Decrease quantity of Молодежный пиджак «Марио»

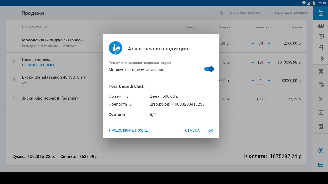coord(253,44)
